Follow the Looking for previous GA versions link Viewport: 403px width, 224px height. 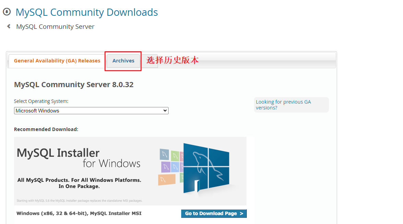pyautogui.click(x=283, y=105)
